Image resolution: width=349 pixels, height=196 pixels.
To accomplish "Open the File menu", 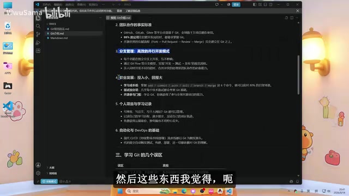I will (47, 4).
